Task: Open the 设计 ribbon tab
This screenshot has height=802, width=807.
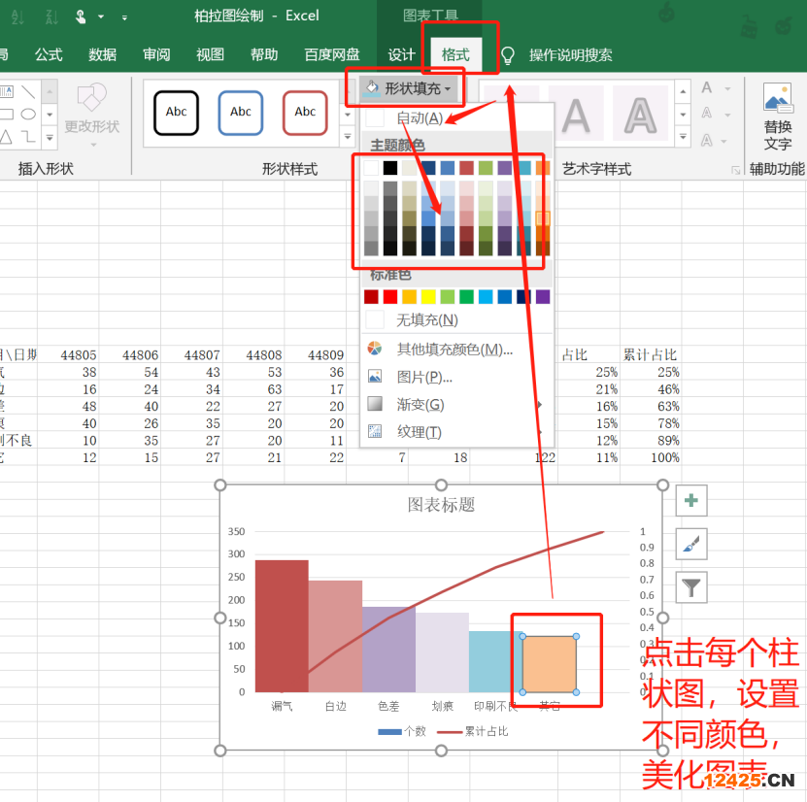Action: click(x=401, y=55)
